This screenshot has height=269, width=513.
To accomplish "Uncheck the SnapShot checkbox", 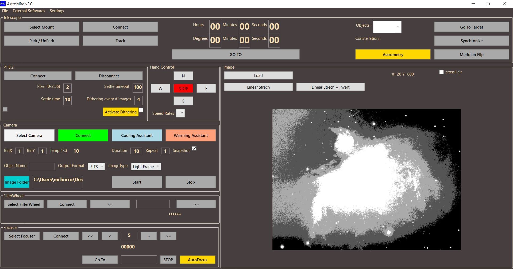I will (x=194, y=148).
